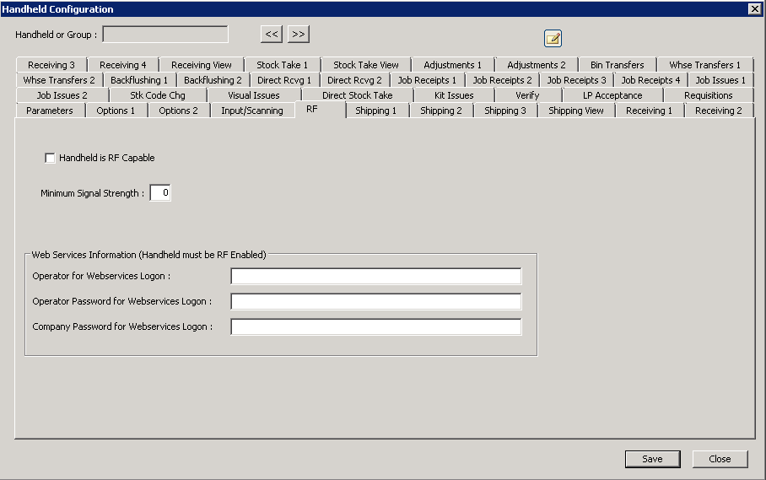The width and height of the screenshot is (766, 480).
Task: Click the next handheld >> button
Action: [x=299, y=35]
